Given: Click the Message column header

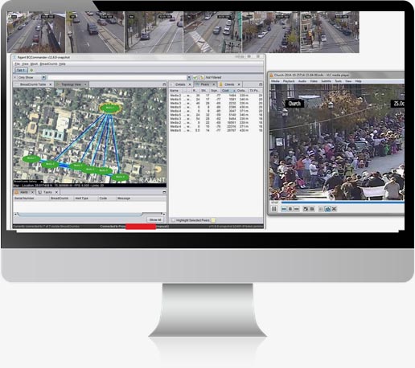Looking at the screenshot, I should pos(141,198).
